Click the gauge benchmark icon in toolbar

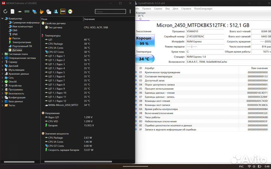[70, 11]
